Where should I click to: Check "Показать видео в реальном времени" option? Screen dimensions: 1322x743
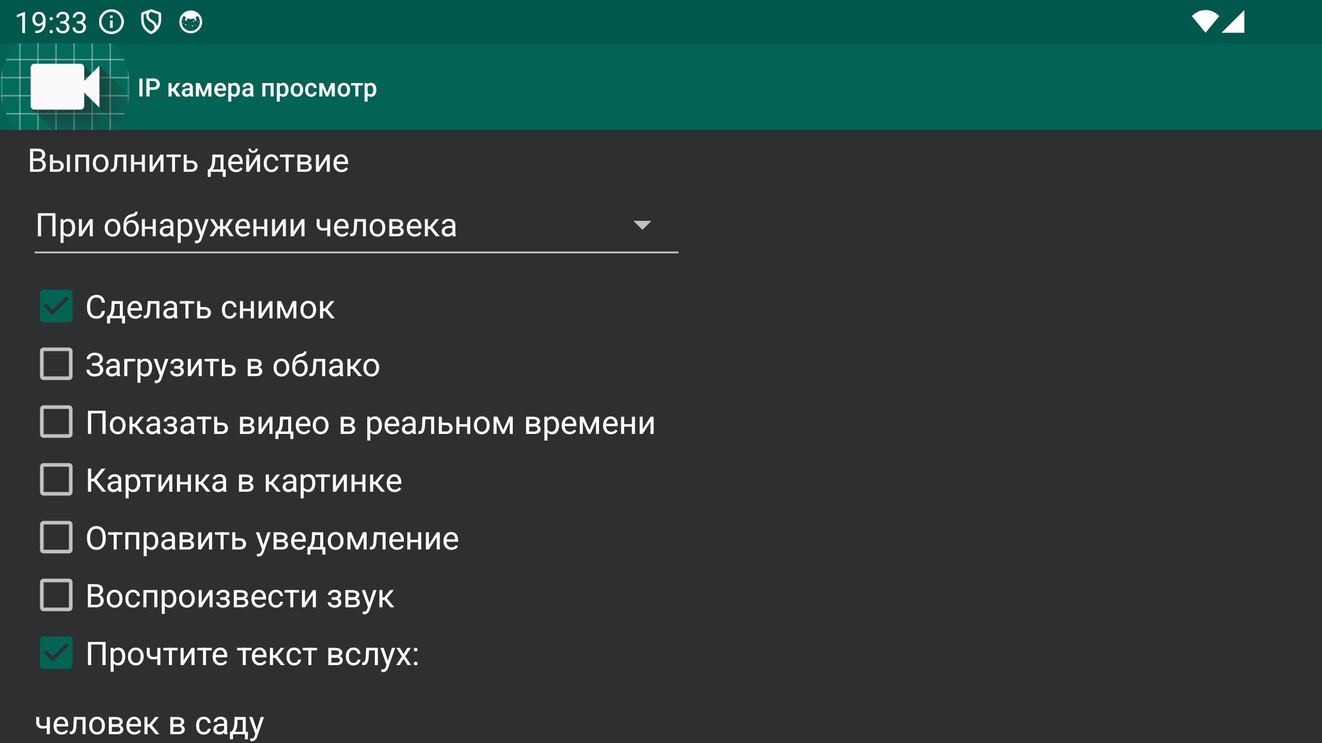[56, 422]
